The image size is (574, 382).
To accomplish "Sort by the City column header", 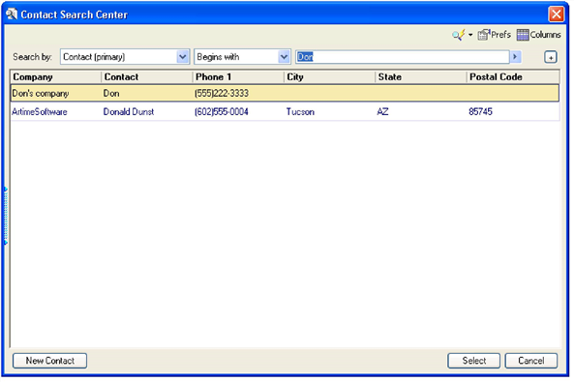I will point(329,76).
